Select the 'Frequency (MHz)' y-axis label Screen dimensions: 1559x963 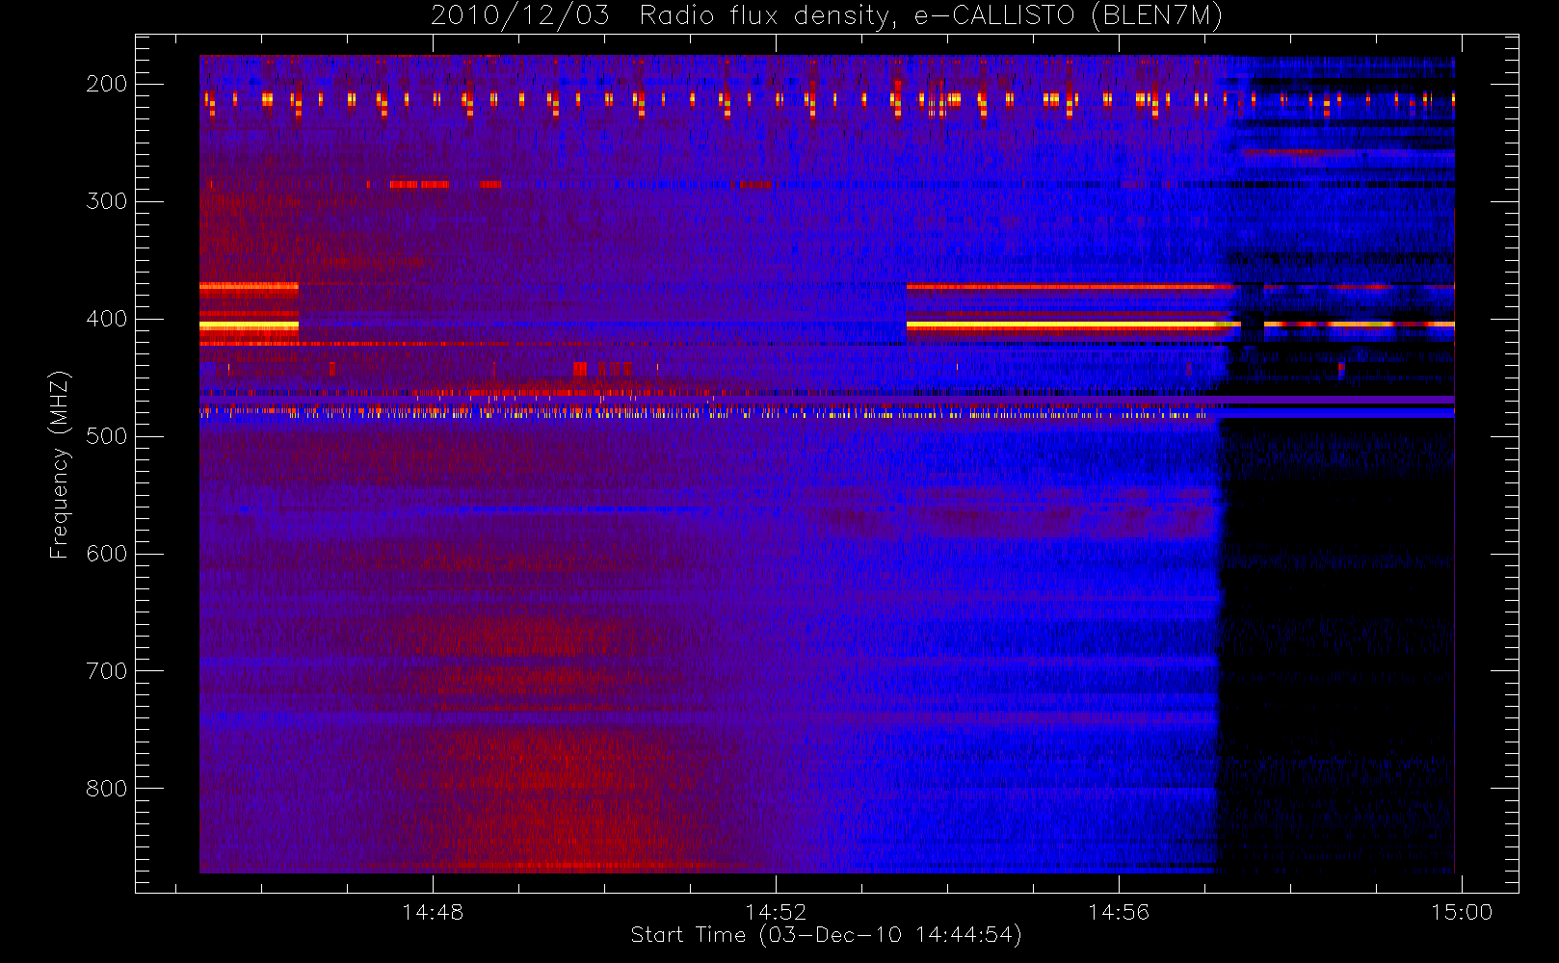[60, 465]
